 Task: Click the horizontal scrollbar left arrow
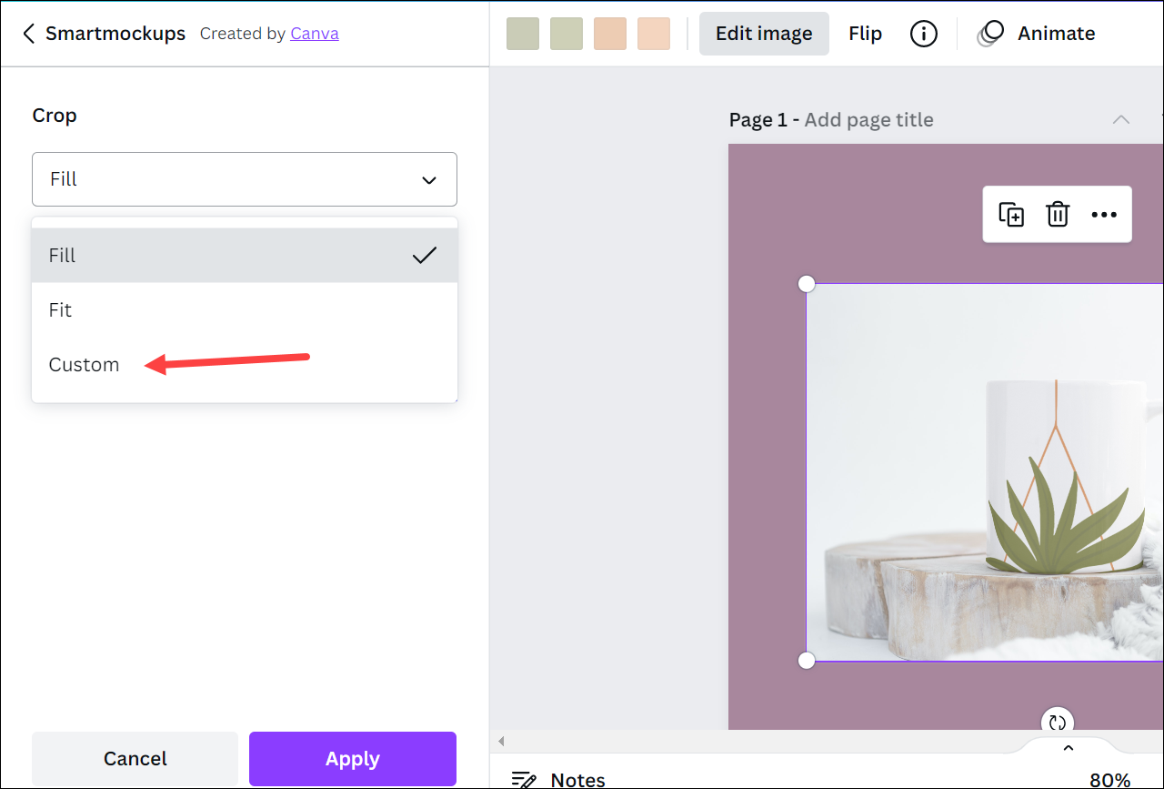click(x=501, y=741)
